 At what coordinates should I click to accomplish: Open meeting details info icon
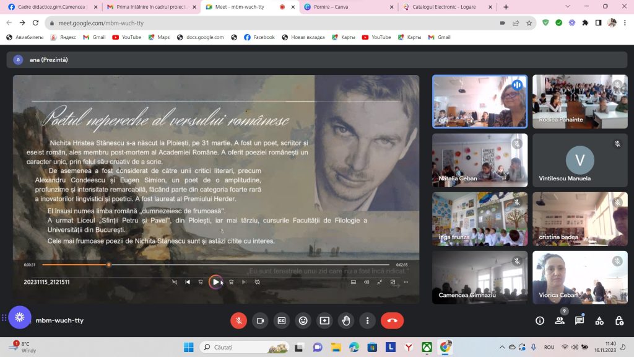click(540, 320)
